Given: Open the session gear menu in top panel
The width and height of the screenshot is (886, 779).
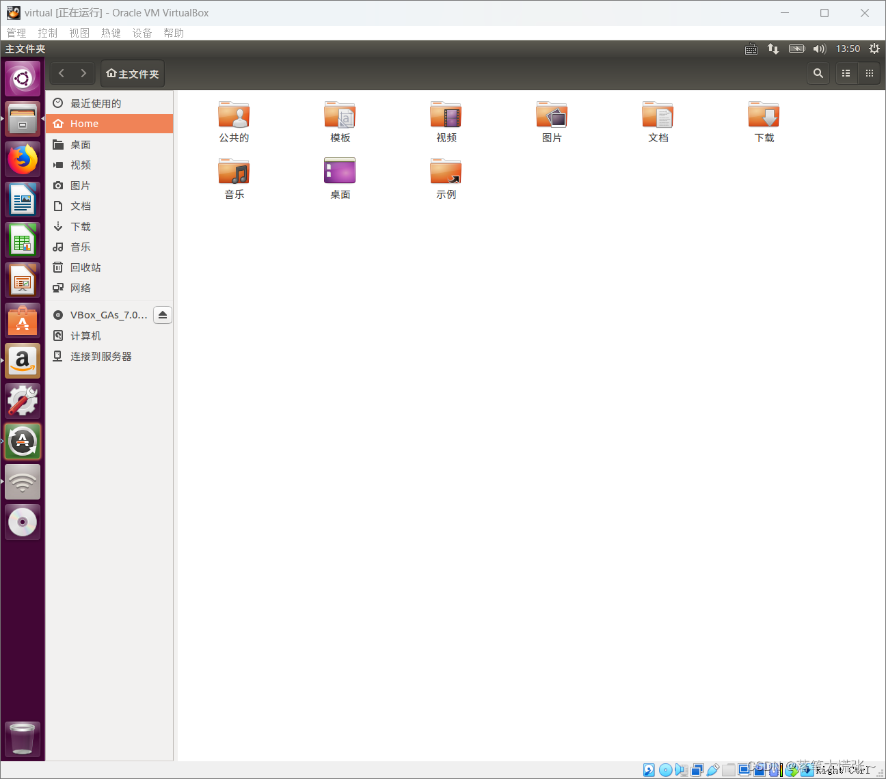Looking at the screenshot, I should [x=874, y=49].
